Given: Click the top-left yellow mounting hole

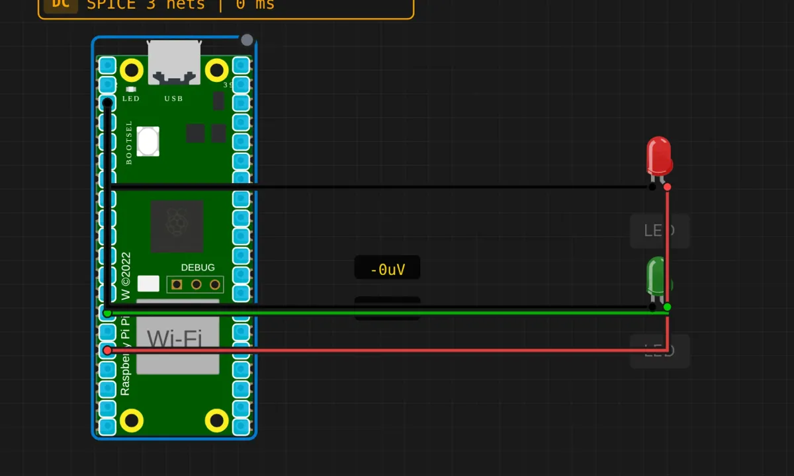Looking at the screenshot, I should (132, 69).
